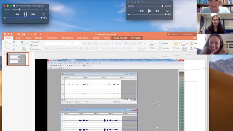Open the Audio Format tab
233x131 pixels.
[x=120, y=38]
